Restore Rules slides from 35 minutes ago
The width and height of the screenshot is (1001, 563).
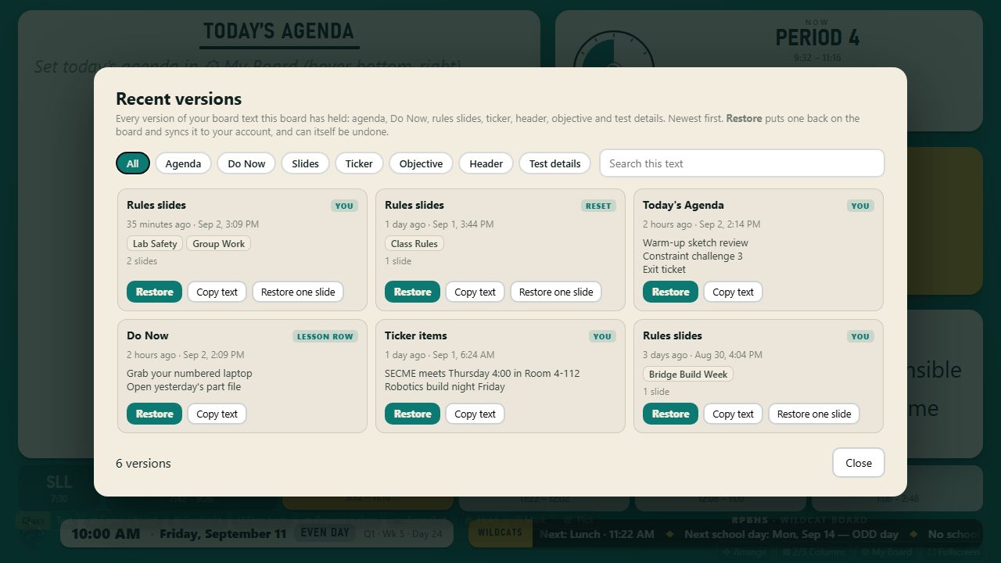(154, 292)
